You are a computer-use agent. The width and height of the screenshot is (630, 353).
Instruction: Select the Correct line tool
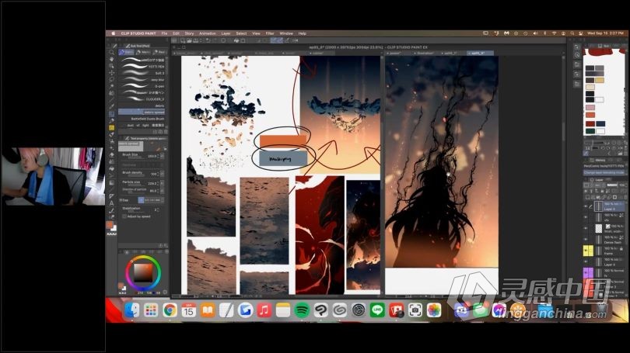click(x=112, y=210)
